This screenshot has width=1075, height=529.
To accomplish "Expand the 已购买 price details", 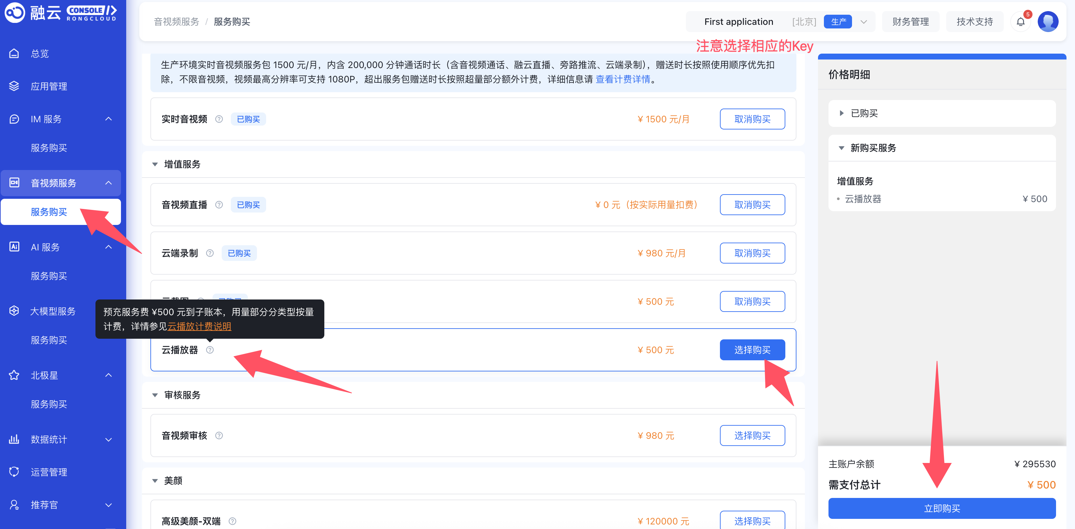I will pos(841,113).
